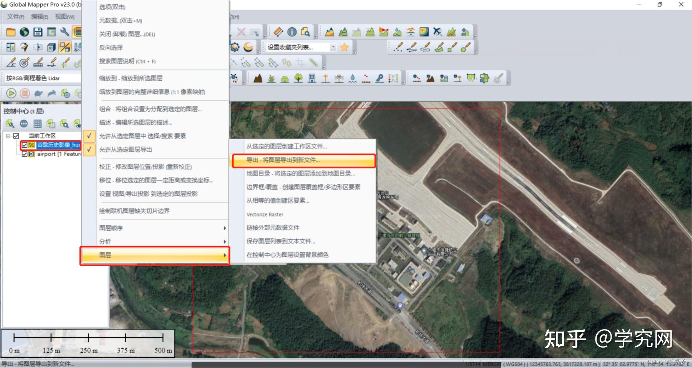Click the feature info tool icon

[x=292, y=32]
